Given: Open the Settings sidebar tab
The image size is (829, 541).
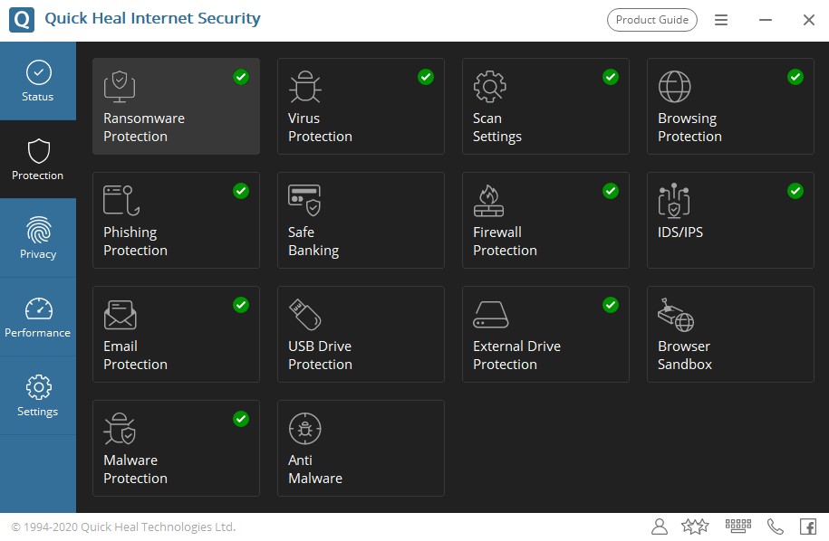Looking at the screenshot, I should point(38,395).
